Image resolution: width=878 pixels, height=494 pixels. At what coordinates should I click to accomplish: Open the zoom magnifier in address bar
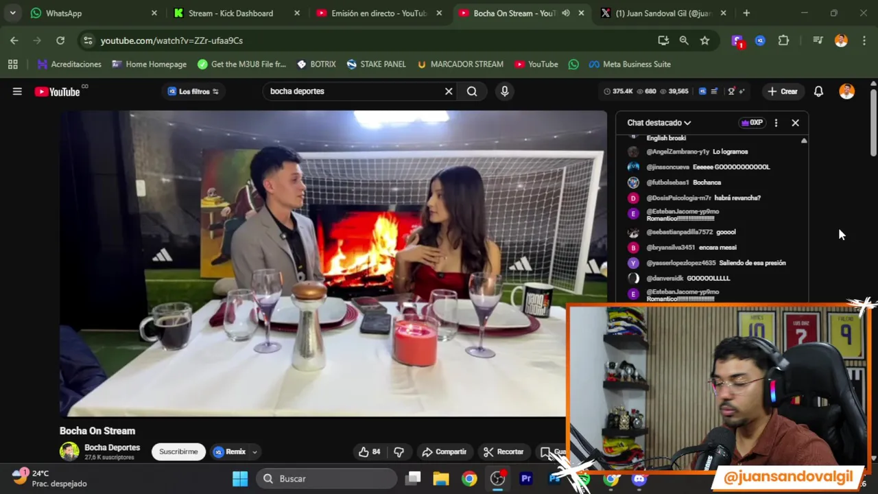click(684, 40)
